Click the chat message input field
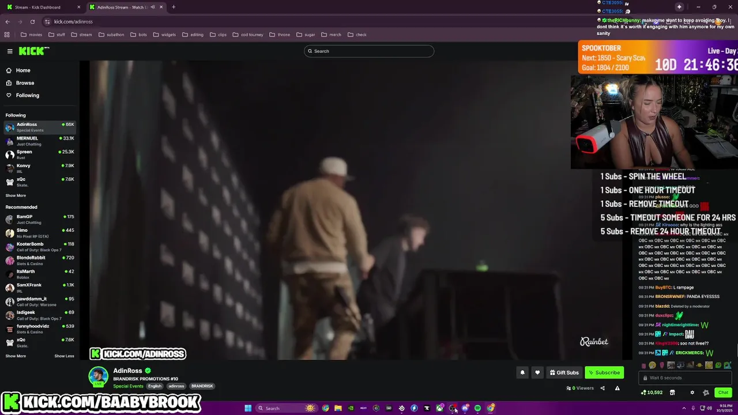The height and width of the screenshot is (415, 738). point(686,378)
